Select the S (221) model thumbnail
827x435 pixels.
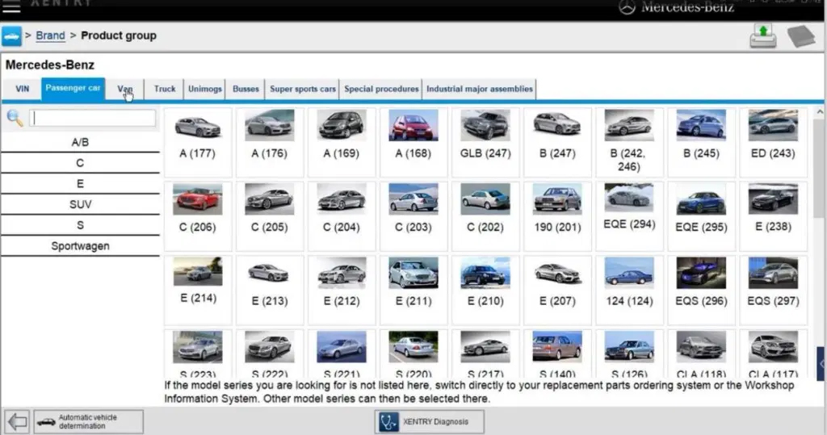[x=342, y=347]
